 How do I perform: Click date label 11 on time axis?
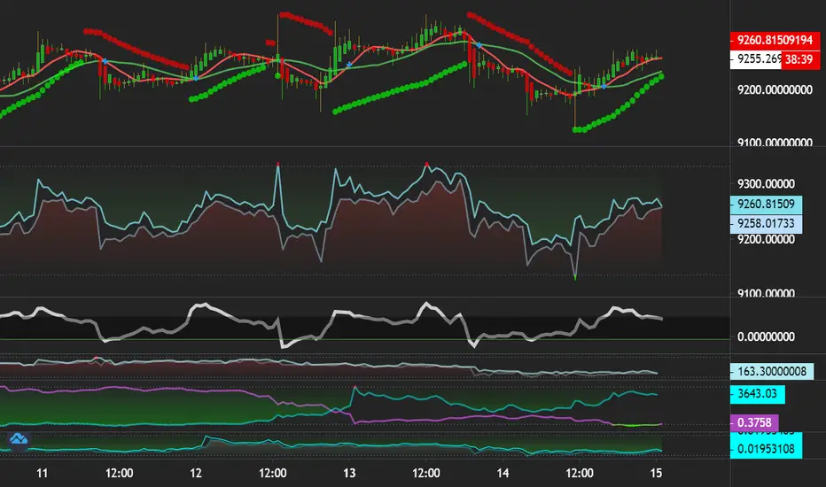(x=43, y=474)
